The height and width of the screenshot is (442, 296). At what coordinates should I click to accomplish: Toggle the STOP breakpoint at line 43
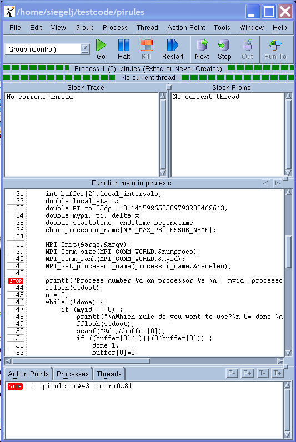click(x=16, y=281)
